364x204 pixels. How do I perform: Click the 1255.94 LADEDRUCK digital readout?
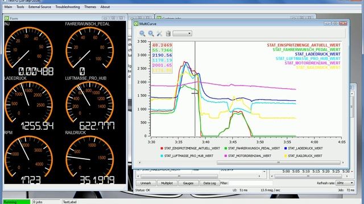click(38, 126)
